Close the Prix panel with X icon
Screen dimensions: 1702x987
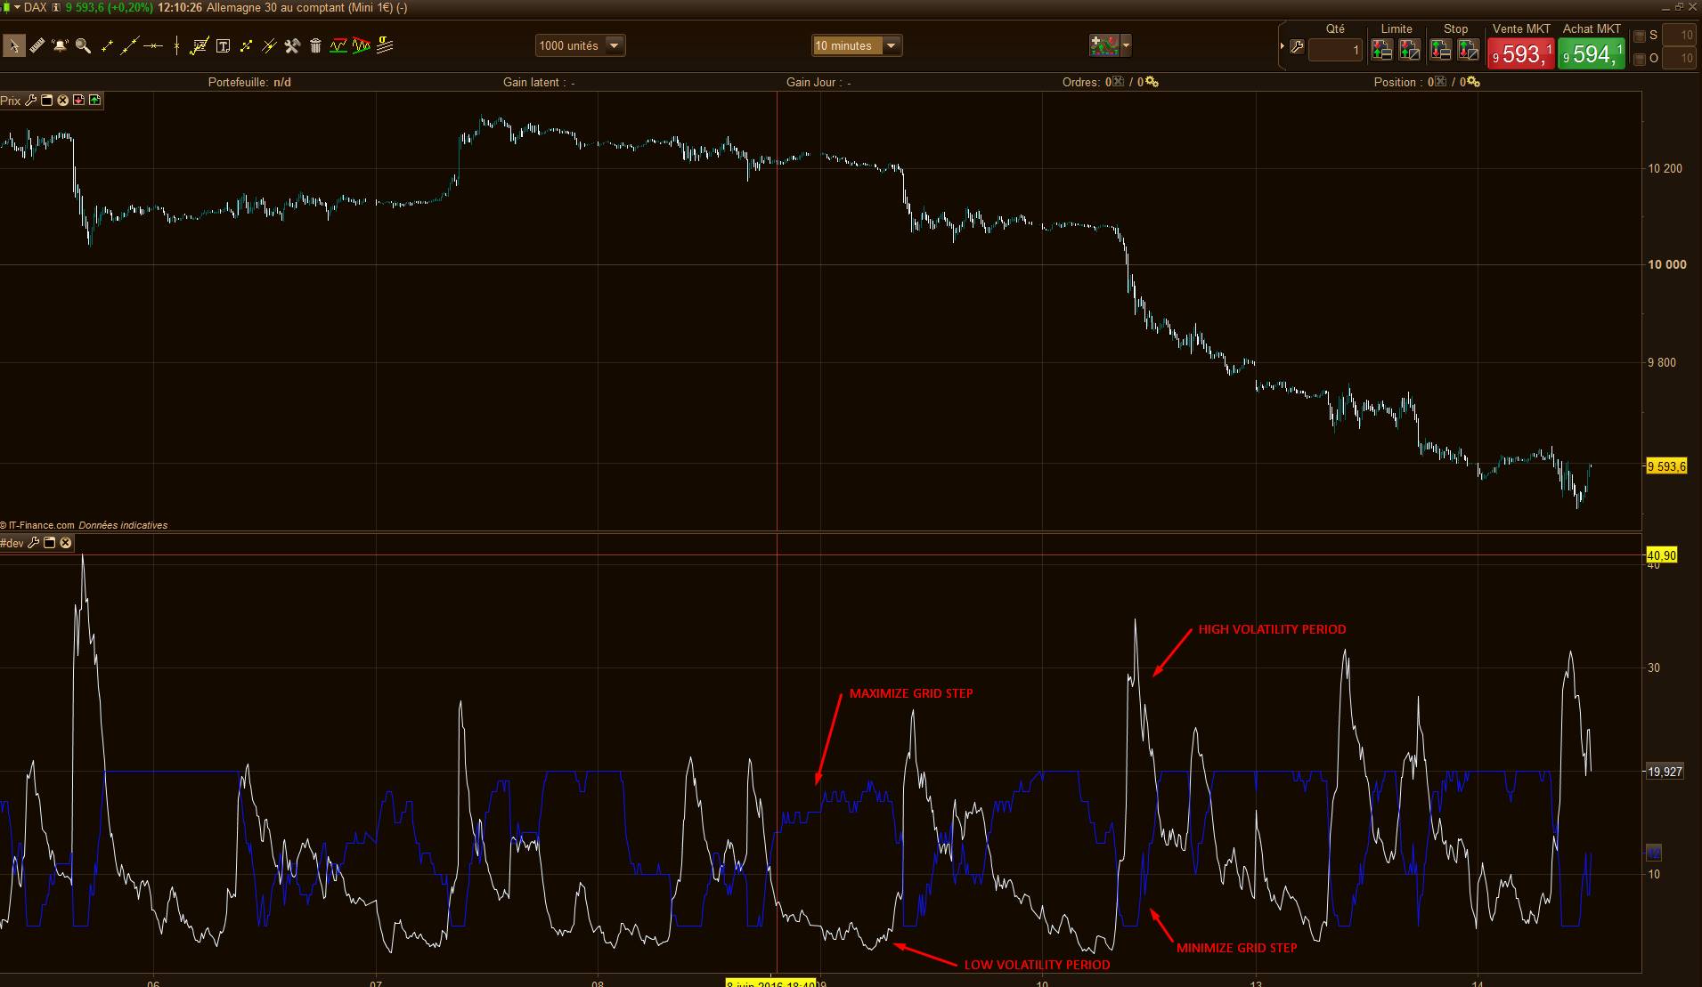coord(63,101)
